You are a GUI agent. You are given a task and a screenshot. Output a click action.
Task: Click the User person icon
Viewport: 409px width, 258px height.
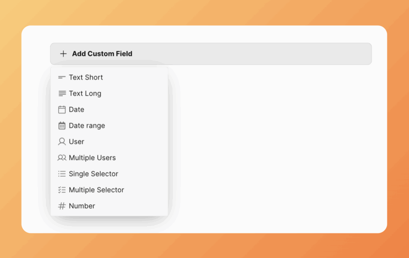[x=62, y=142]
